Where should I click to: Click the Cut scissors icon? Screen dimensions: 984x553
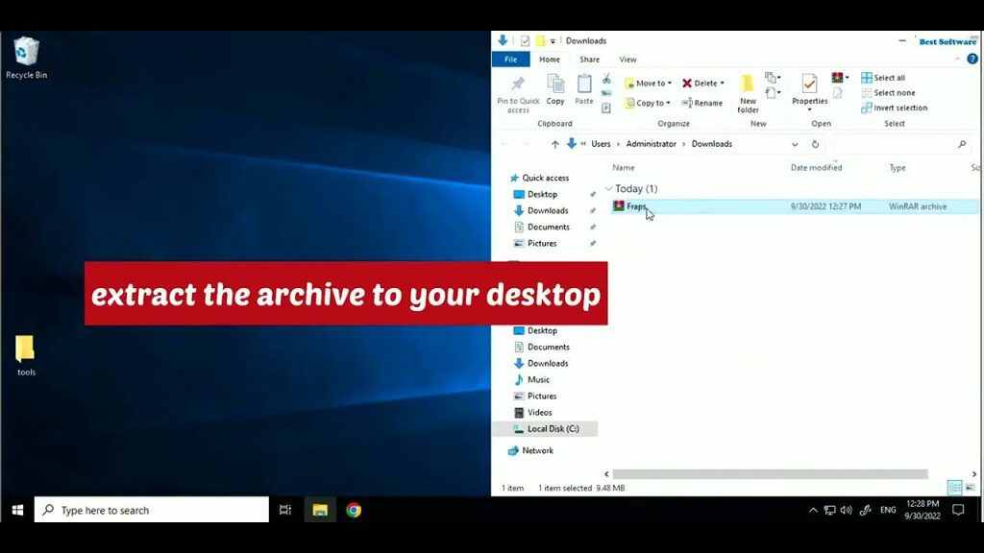606,79
